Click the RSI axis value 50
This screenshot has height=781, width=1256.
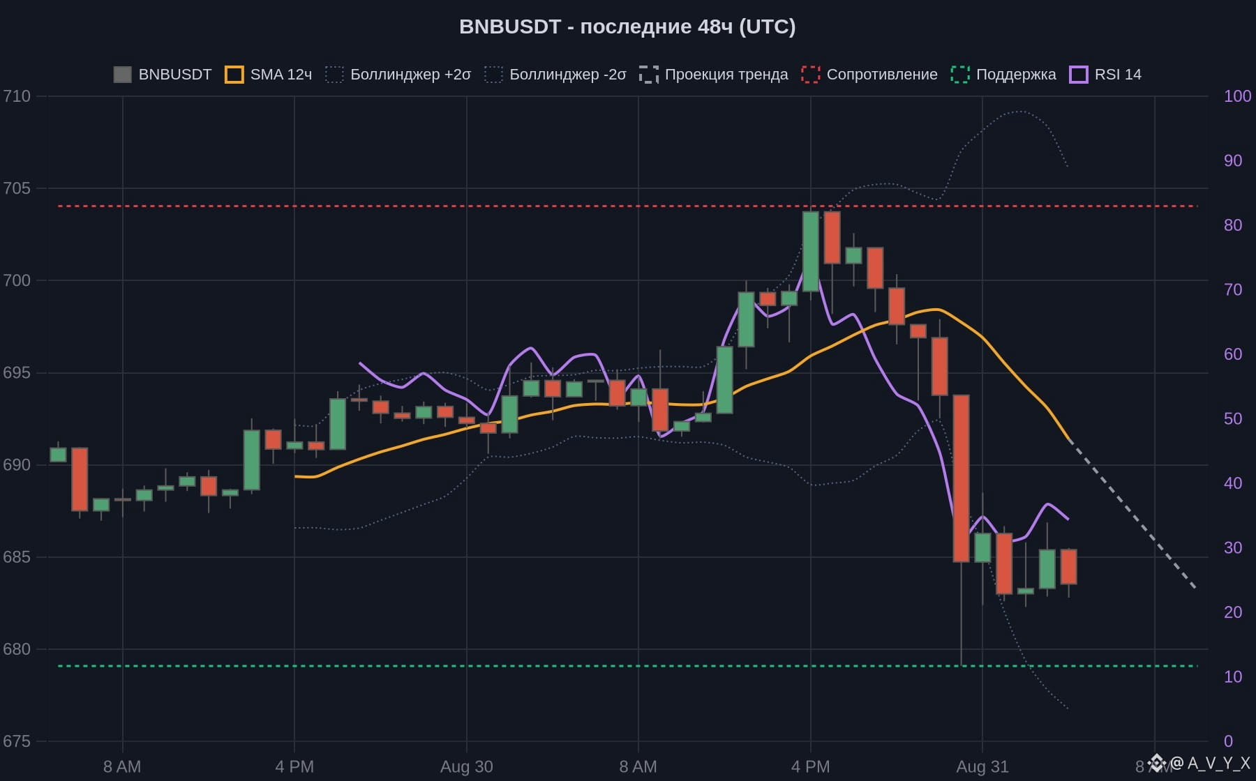tap(1233, 418)
